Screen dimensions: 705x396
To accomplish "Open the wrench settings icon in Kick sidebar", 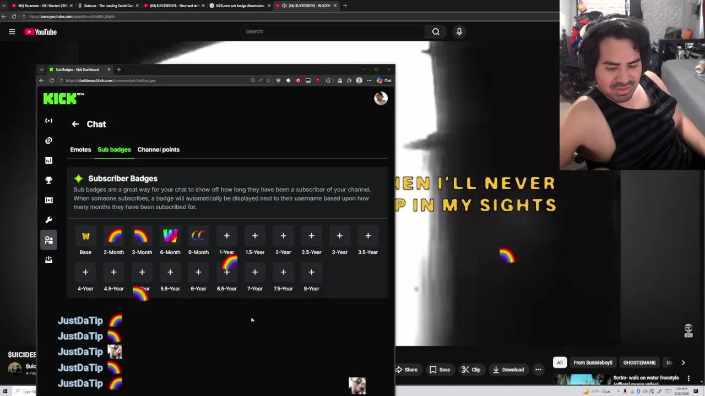I will [48, 219].
